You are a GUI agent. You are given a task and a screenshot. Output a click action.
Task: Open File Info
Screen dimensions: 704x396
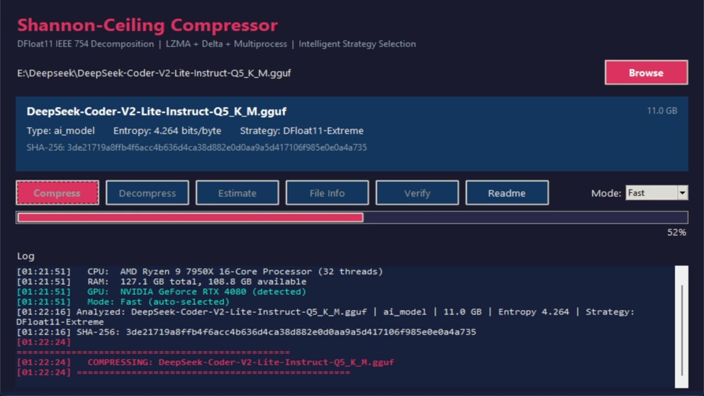(x=327, y=193)
